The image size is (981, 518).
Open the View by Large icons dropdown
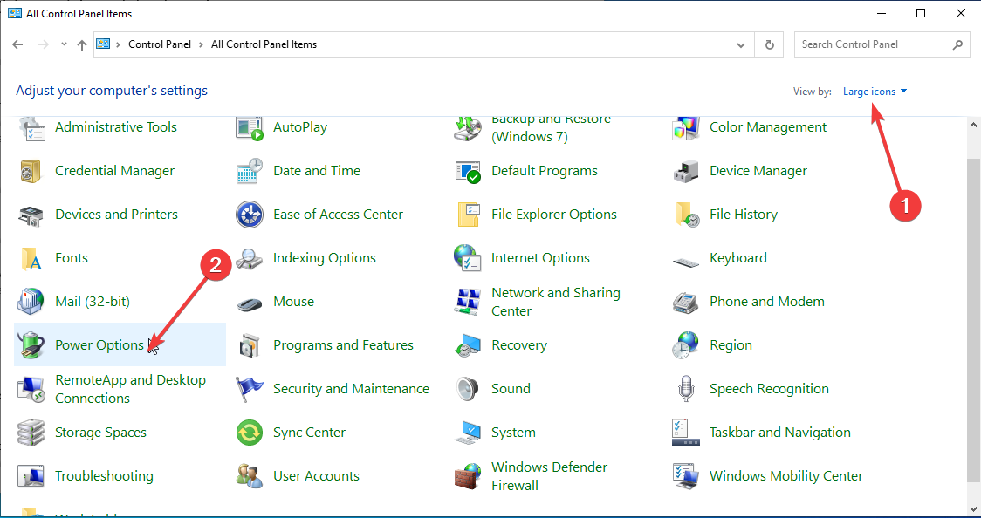(875, 92)
